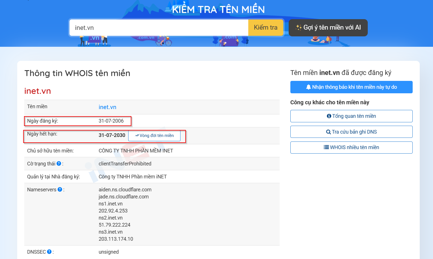Image resolution: width=433 pixels, height=259 pixels.
Task: Select registrar Công ty TNHH Phần mềm iNET
Action: click(x=133, y=177)
